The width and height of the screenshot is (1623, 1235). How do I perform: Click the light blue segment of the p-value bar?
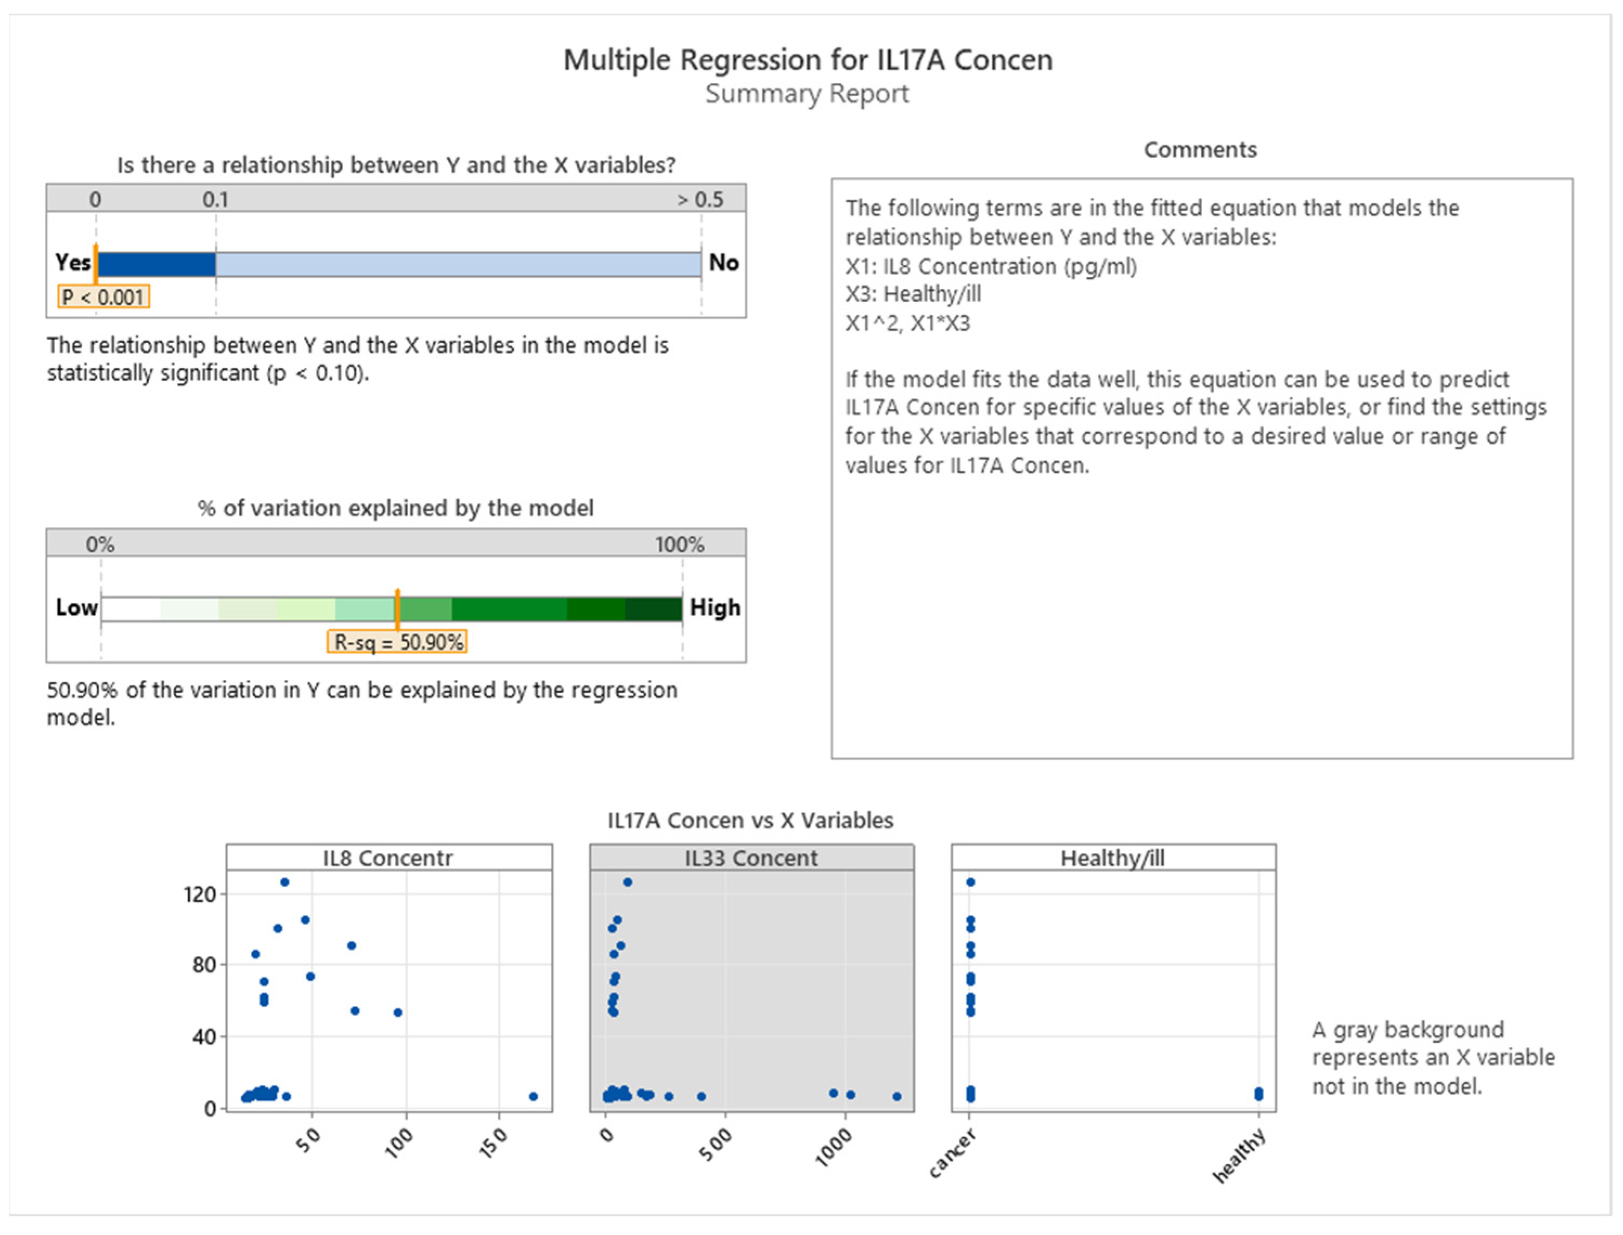tap(458, 265)
